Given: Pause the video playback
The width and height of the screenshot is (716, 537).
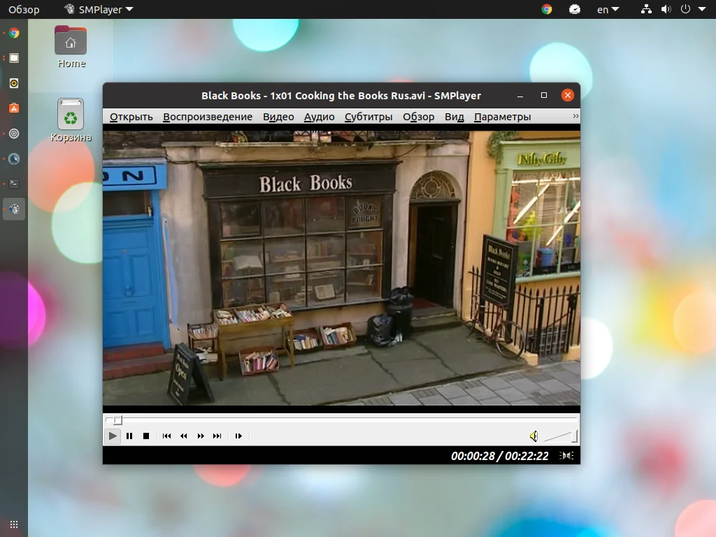Looking at the screenshot, I should pos(129,436).
